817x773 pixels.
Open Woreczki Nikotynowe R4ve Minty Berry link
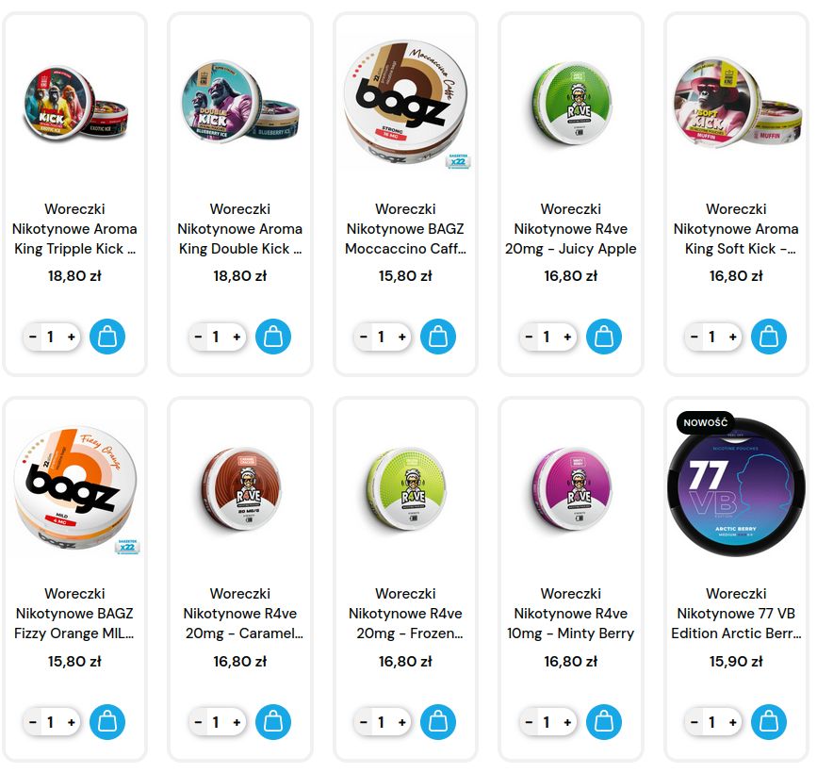570,614
